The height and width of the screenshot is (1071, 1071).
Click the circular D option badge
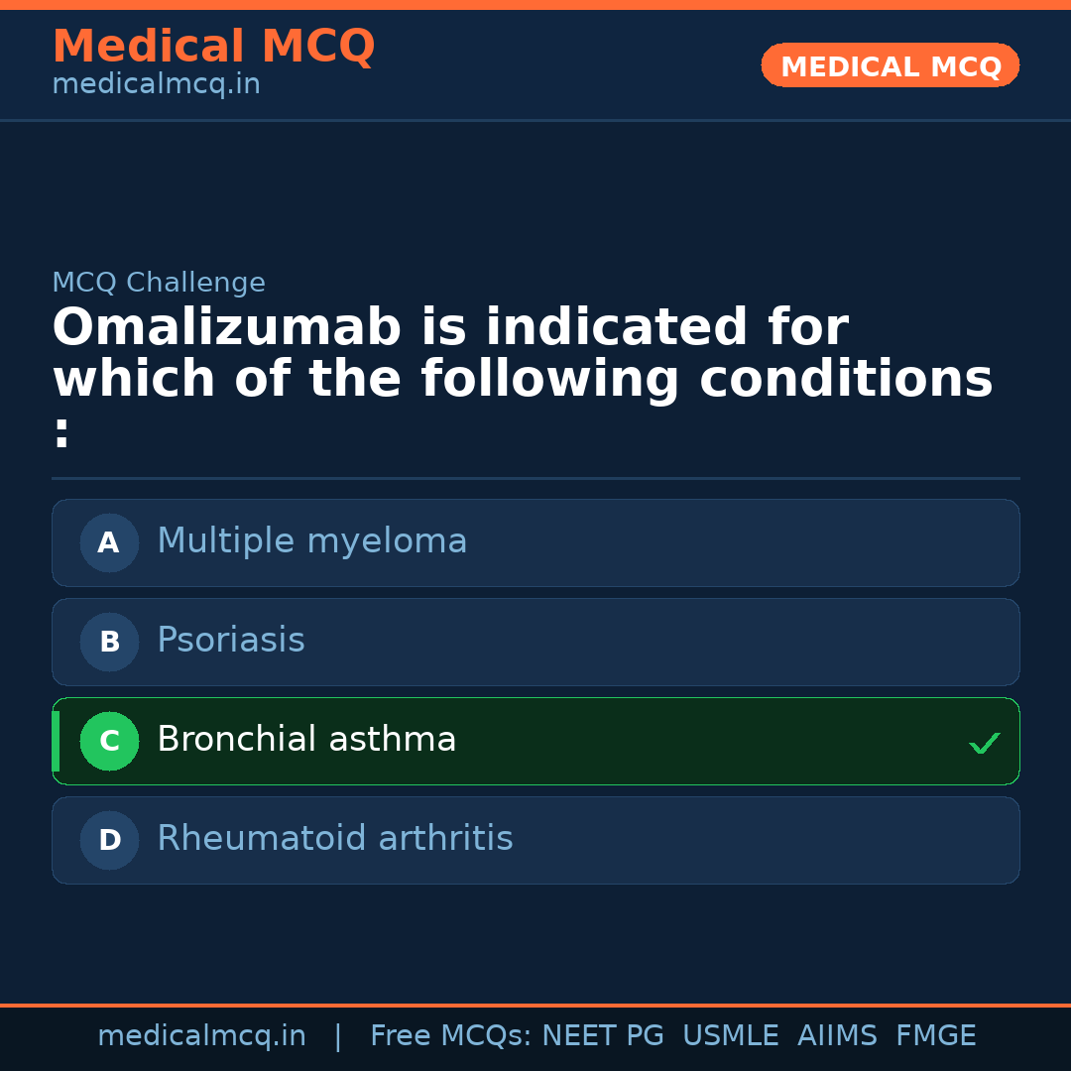coord(109,840)
